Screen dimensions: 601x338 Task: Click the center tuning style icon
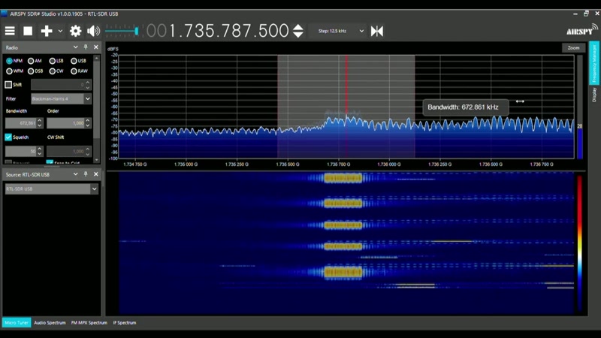coord(377,31)
